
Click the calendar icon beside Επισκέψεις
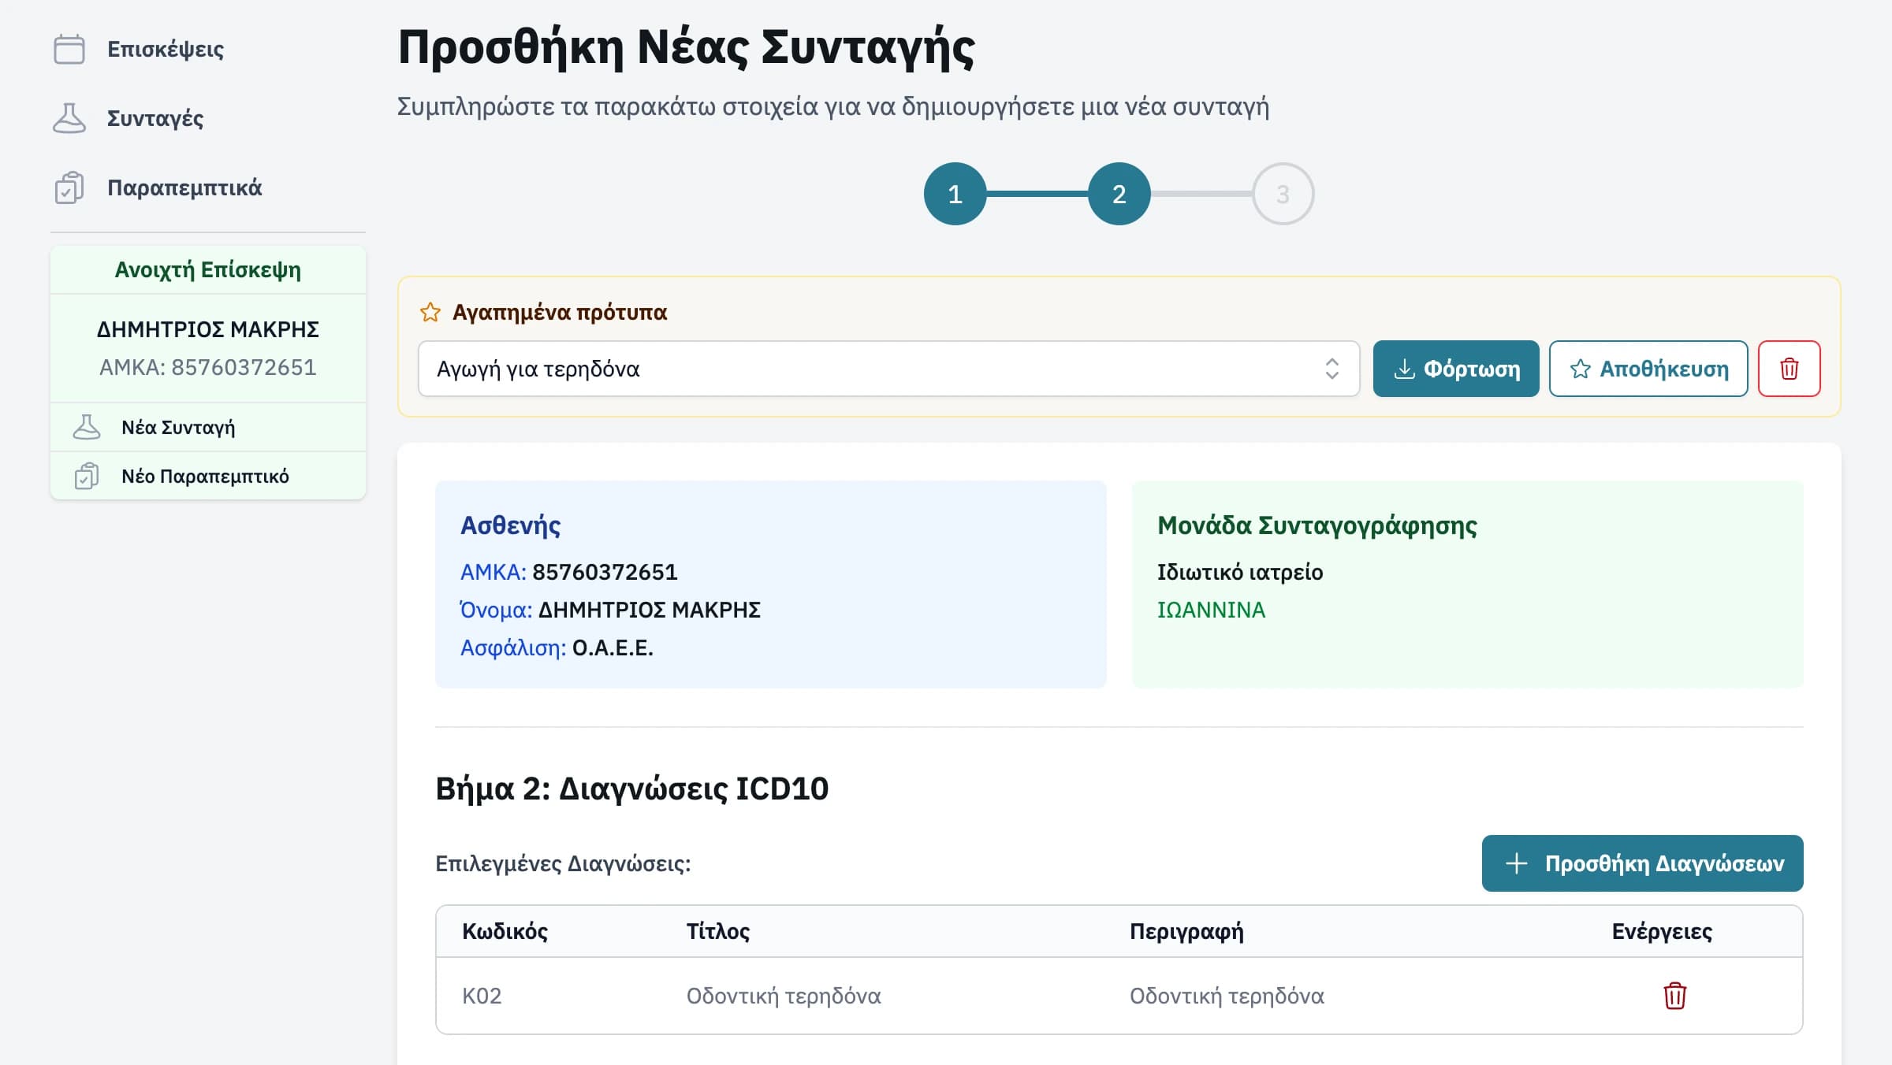[x=69, y=49]
